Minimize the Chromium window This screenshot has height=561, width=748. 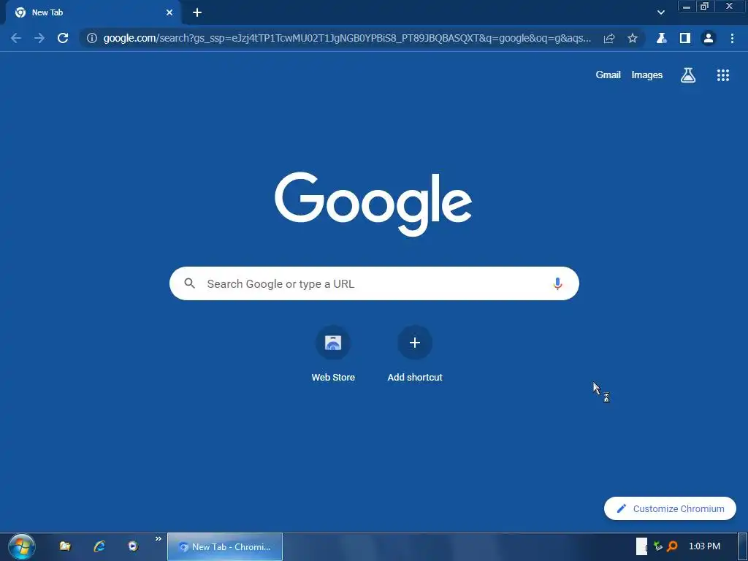(687, 7)
